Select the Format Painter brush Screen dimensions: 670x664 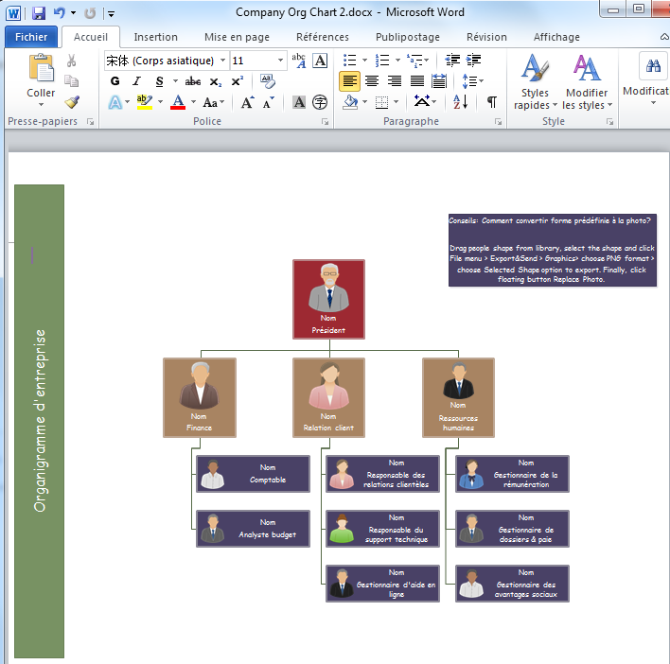coord(72,101)
